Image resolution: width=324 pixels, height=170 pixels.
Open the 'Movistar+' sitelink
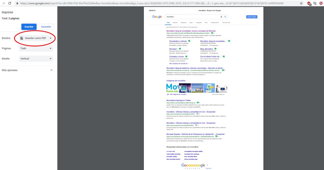(x=173, y=49)
